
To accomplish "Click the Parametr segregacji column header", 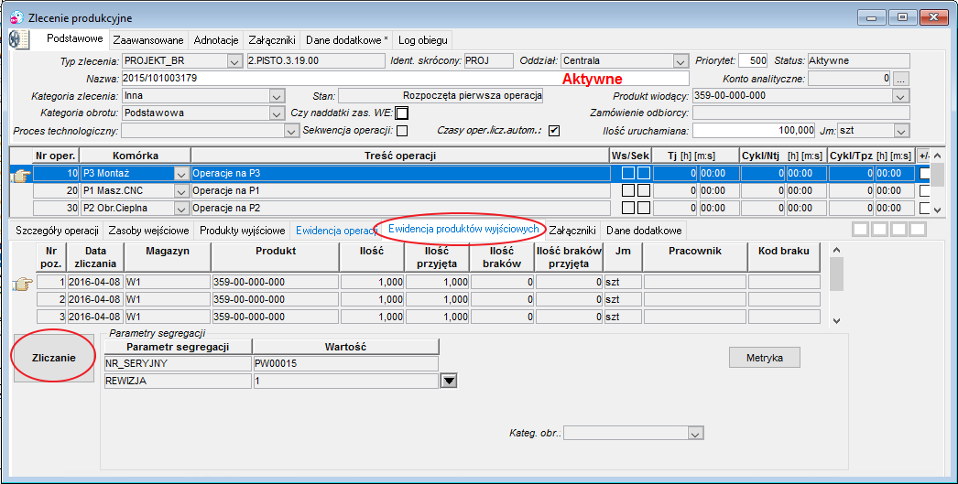I will pyautogui.click(x=178, y=347).
